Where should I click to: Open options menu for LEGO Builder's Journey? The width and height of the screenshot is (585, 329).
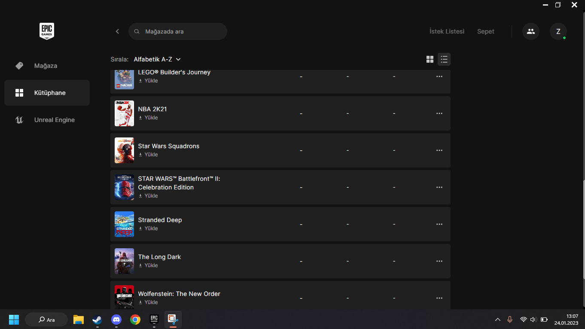coord(439,76)
